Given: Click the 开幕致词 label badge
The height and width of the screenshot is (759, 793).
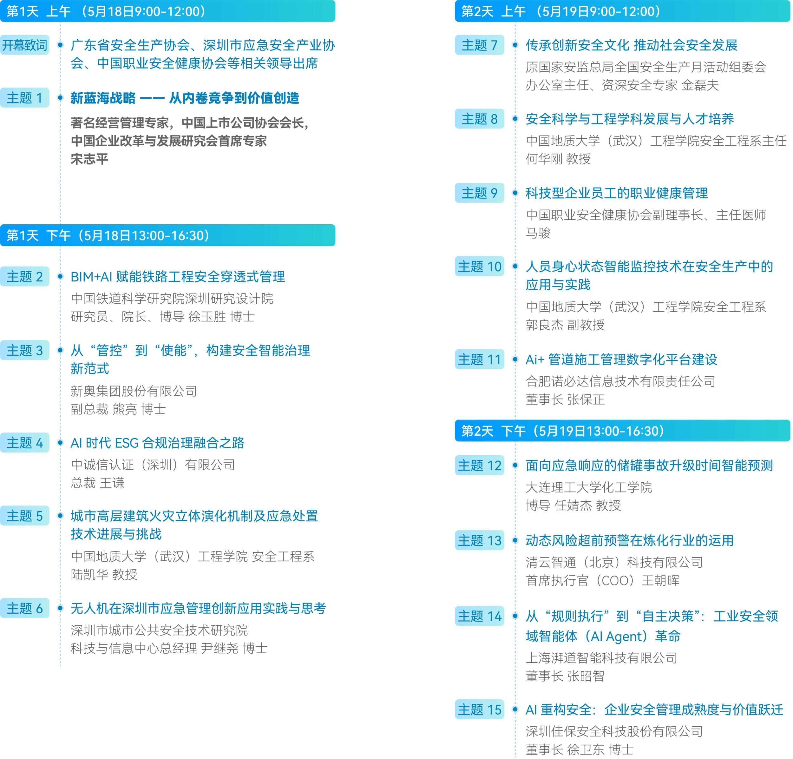Looking at the screenshot, I should [x=25, y=45].
